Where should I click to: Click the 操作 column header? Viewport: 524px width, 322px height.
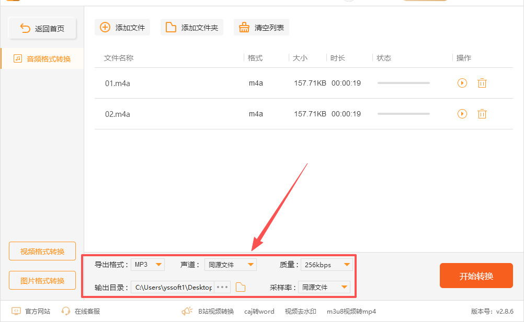pos(464,58)
